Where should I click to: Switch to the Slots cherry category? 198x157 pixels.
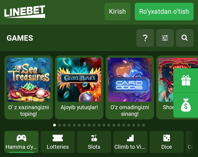pyautogui.click(x=94, y=142)
